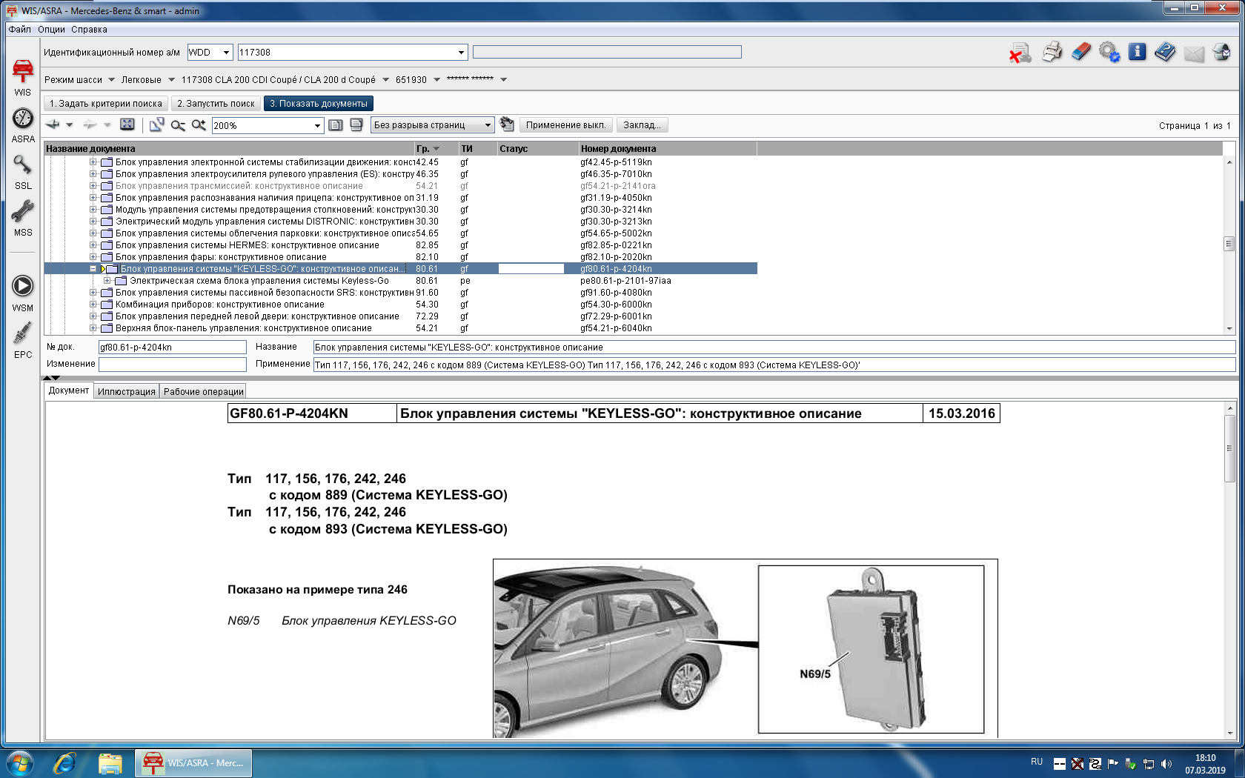Open the 'Файл' menu
The image size is (1245, 778).
point(20,30)
